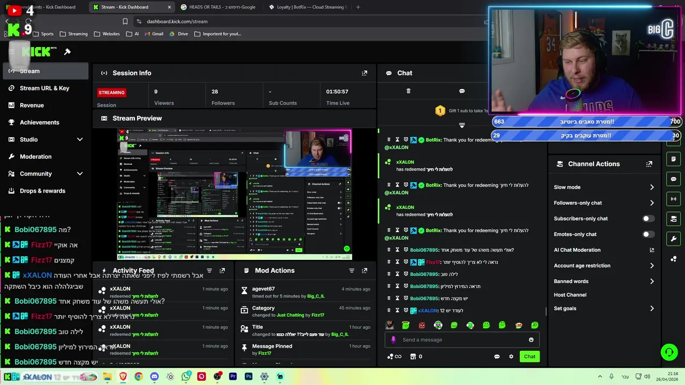This screenshot has height=385, width=685.
Task: Open the green support headset button
Action: click(x=669, y=352)
